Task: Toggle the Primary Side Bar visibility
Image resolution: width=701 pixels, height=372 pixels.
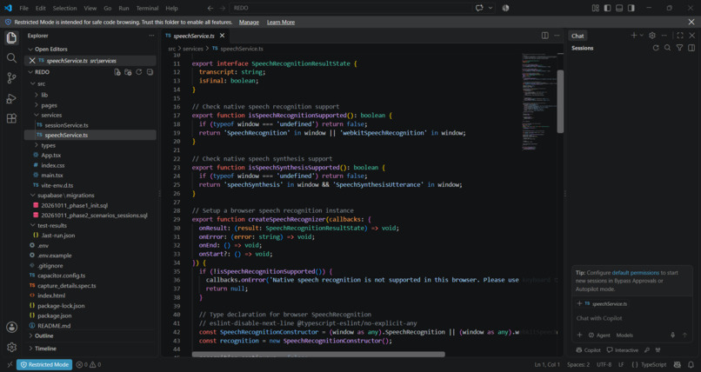Action: point(607,8)
